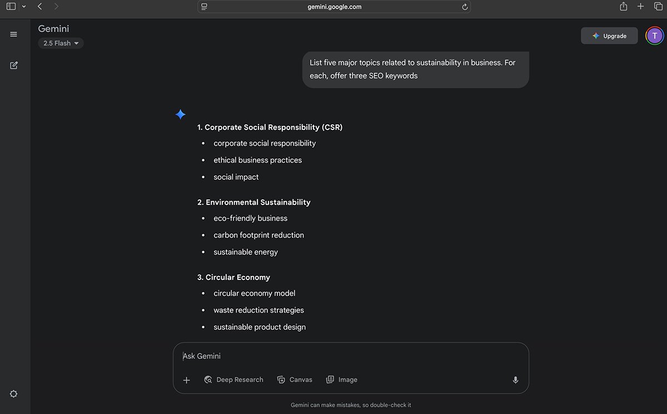Open Gemini settings via the gear icon

[13, 393]
